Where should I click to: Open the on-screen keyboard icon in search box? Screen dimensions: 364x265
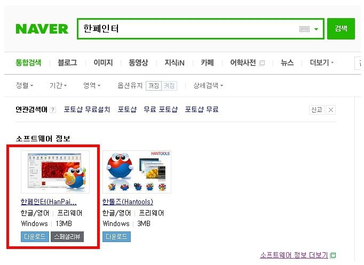pos(304,29)
